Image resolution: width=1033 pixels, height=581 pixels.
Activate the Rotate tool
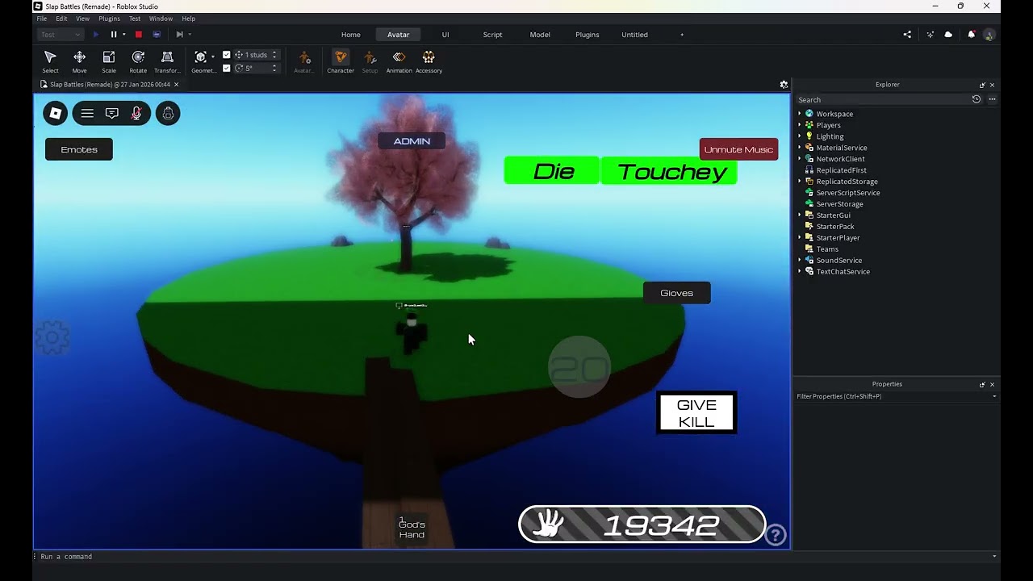pyautogui.click(x=138, y=61)
